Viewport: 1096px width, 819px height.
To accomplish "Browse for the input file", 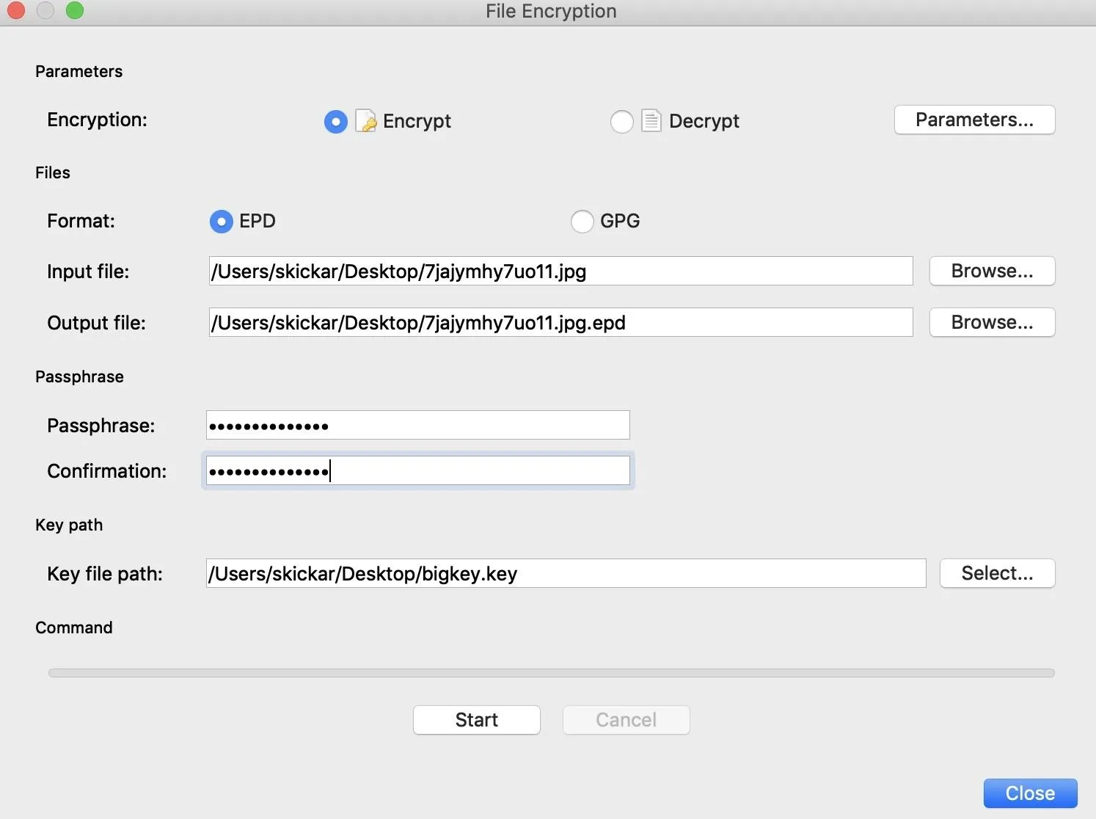I will pyautogui.click(x=992, y=271).
